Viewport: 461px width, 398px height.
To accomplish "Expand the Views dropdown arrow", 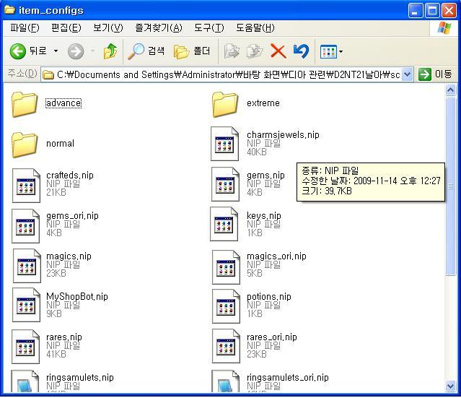I will (341, 52).
